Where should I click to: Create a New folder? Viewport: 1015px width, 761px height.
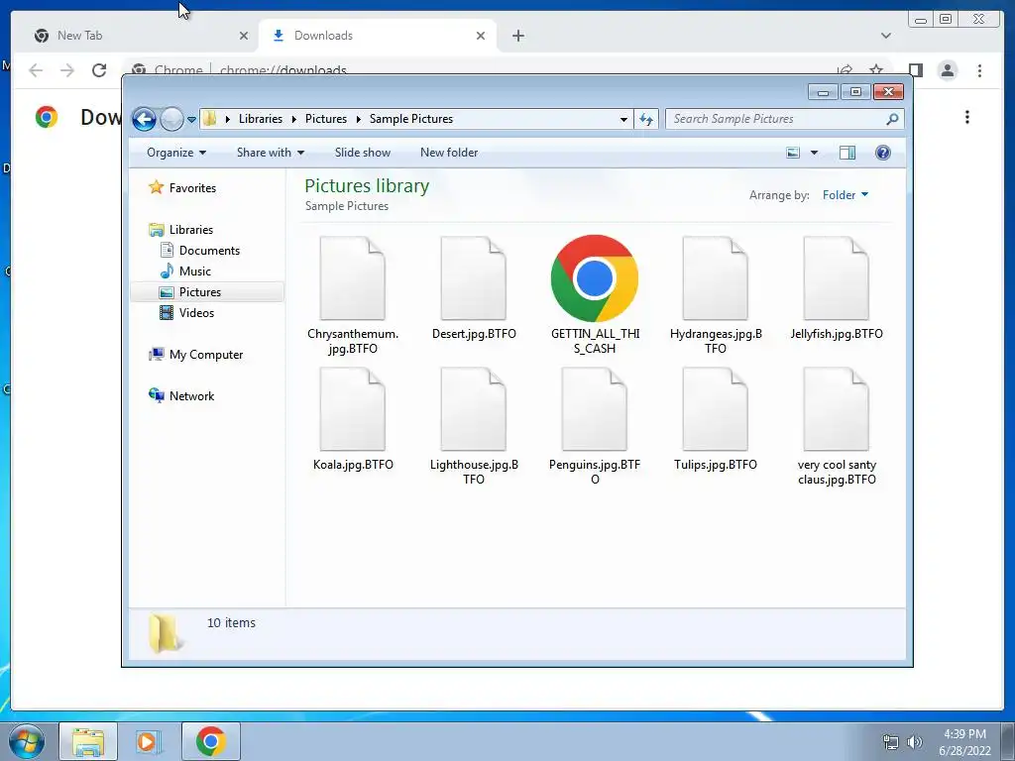449,153
